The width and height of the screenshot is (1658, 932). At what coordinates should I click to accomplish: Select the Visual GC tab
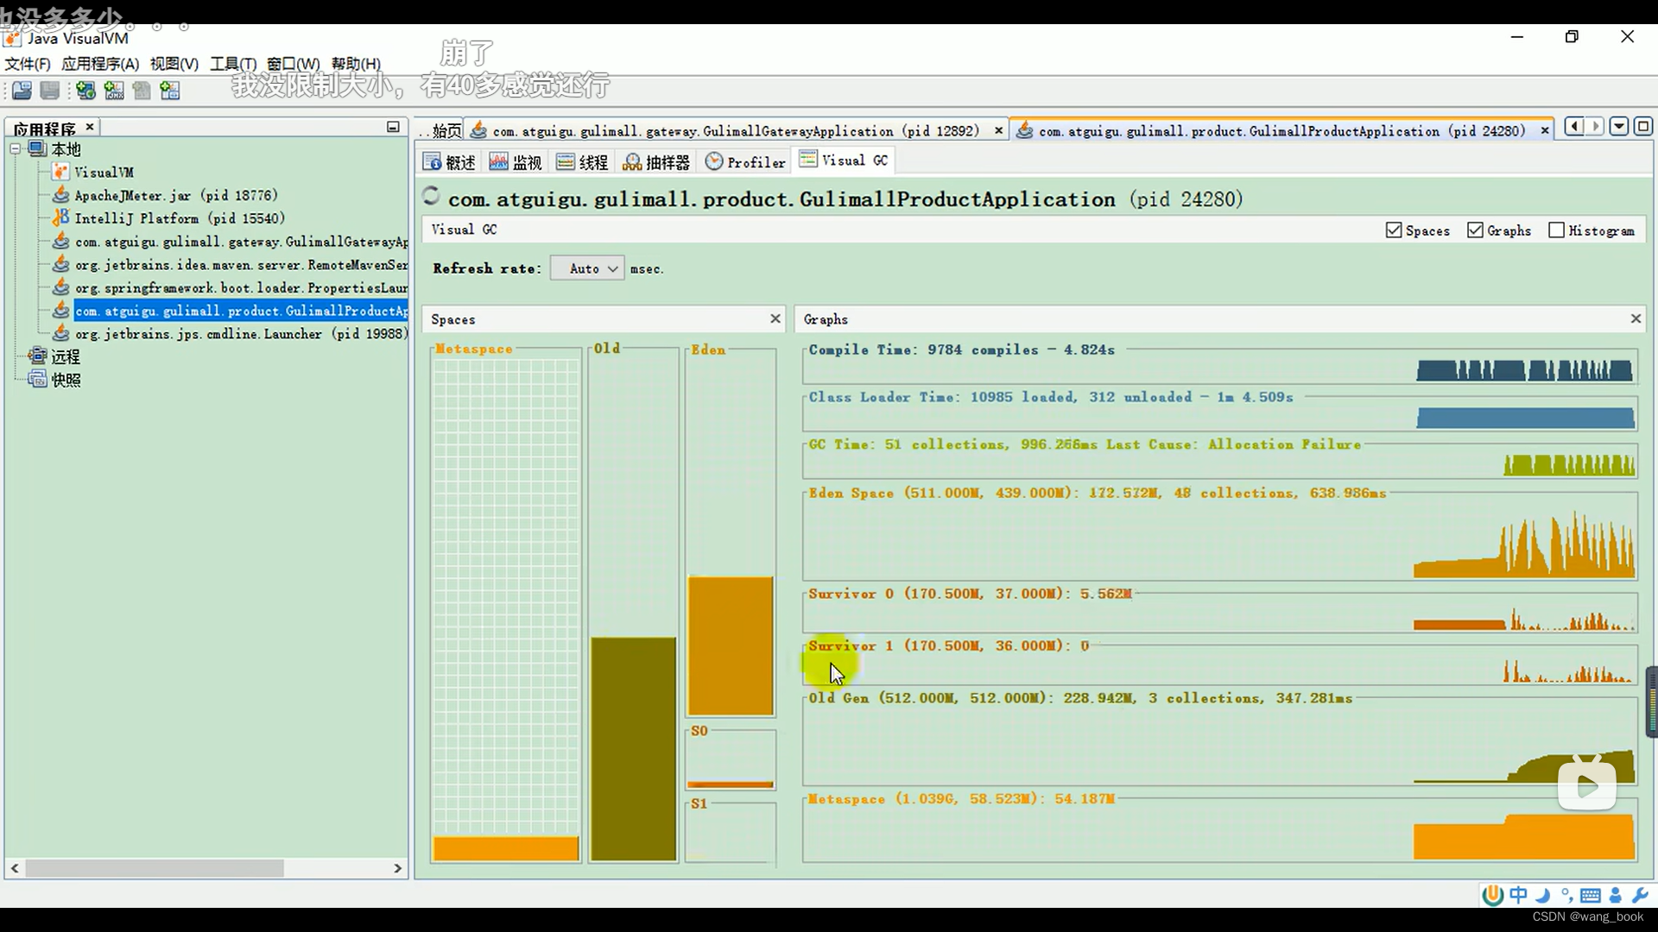click(844, 161)
